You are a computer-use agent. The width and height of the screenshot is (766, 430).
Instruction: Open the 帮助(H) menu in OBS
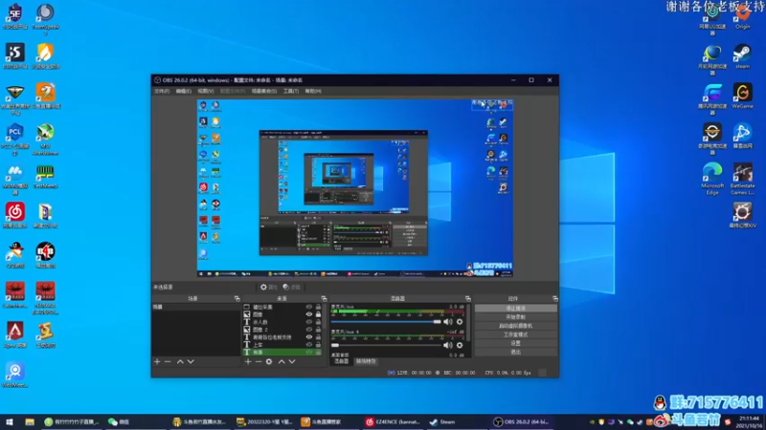[313, 91]
